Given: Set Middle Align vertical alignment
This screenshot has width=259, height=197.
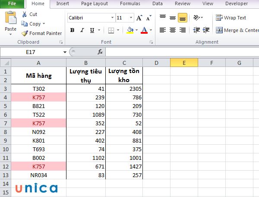Looking at the screenshot, I should tap(173, 18).
